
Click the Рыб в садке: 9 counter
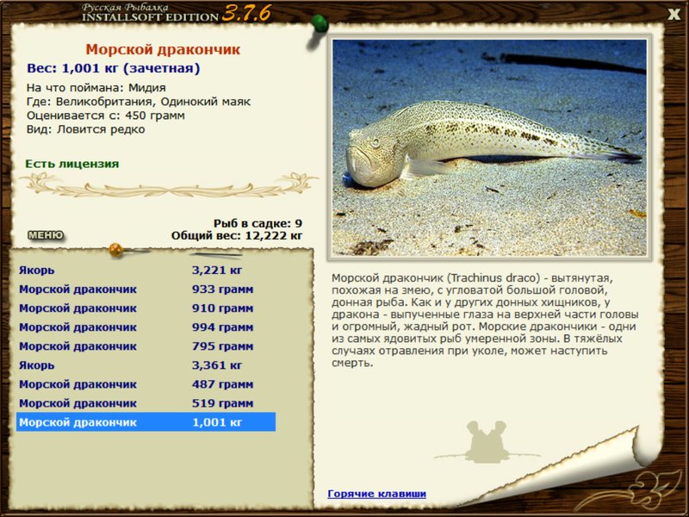pos(258,223)
